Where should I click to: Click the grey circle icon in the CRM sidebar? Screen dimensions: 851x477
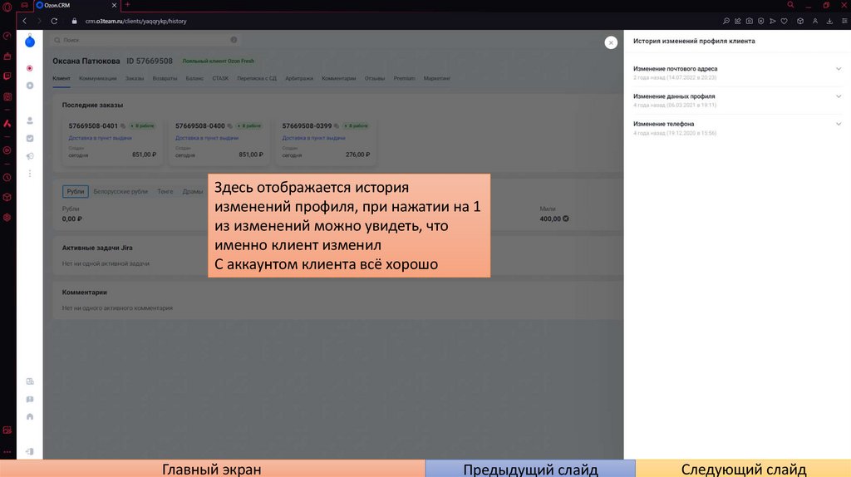pos(30,86)
